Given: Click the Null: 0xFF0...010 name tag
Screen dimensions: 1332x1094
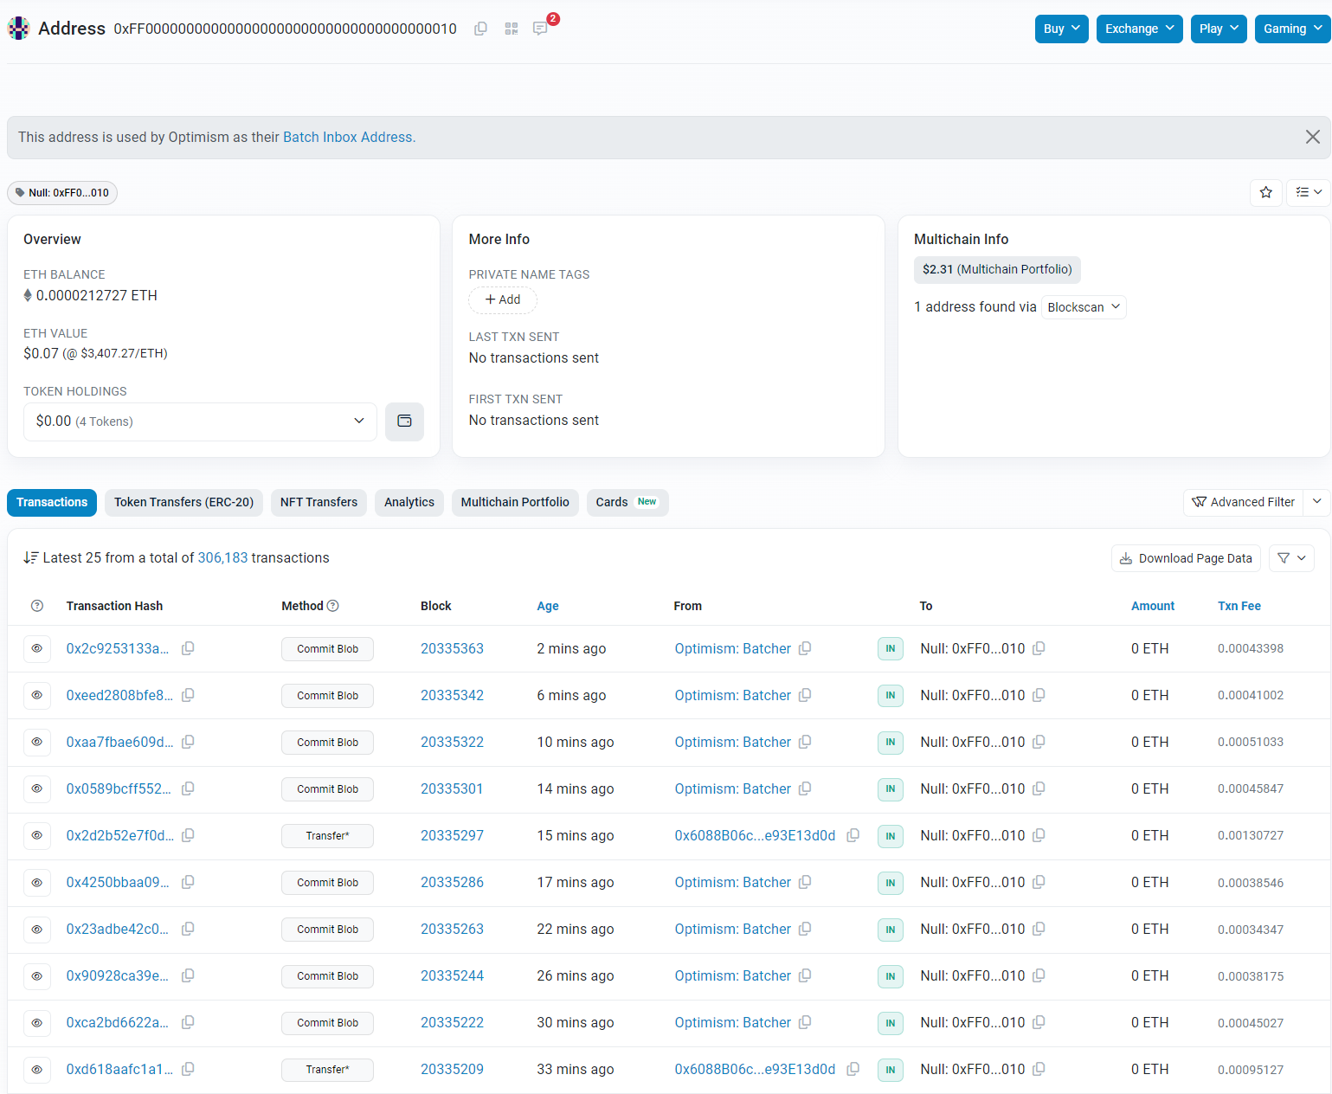Looking at the screenshot, I should (62, 193).
